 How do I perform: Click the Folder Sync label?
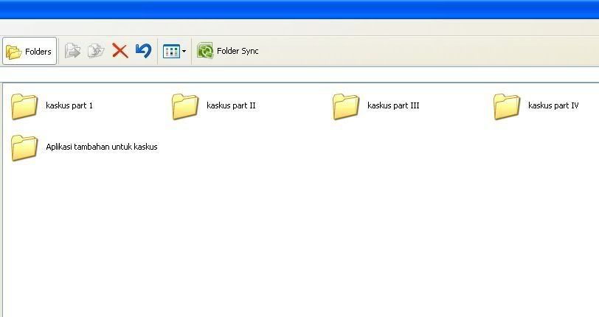[x=238, y=51]
